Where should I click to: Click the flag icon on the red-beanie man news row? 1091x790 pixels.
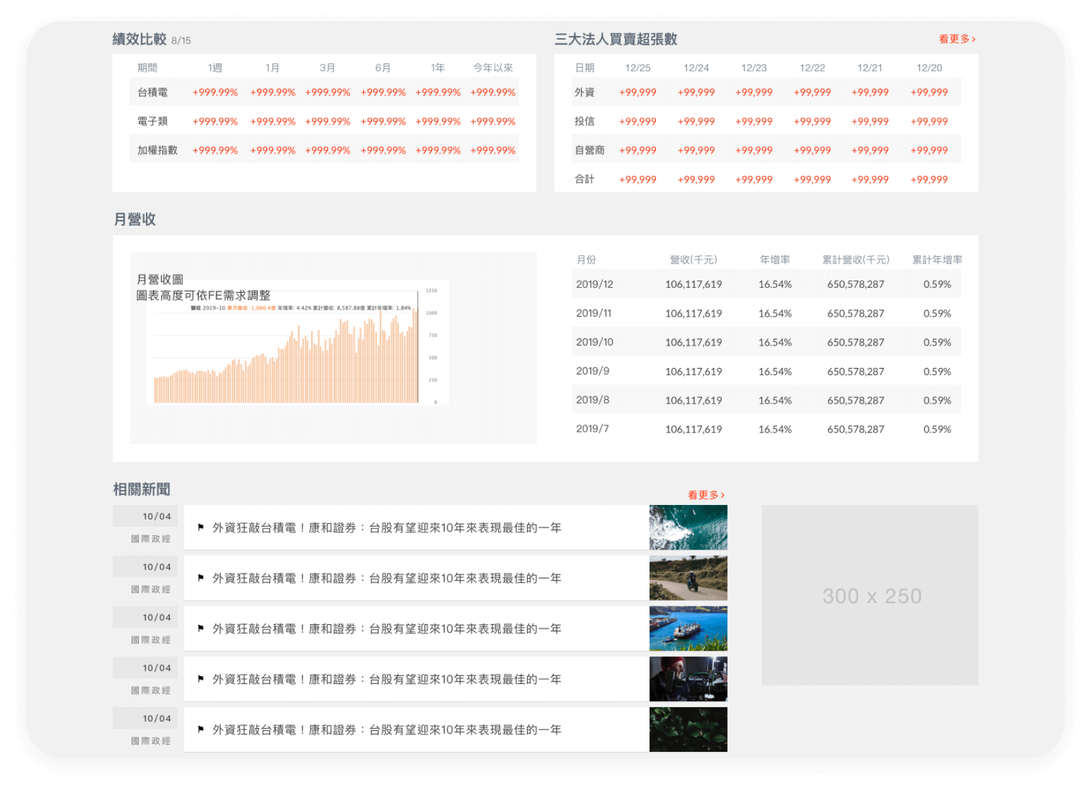[201, 679]
